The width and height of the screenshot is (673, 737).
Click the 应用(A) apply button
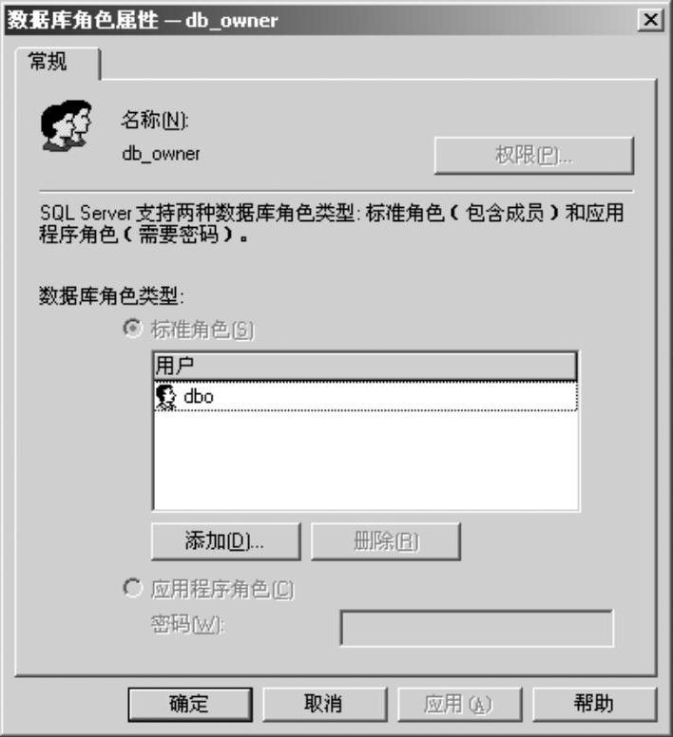pyautogui.click(x=459, y=704)
